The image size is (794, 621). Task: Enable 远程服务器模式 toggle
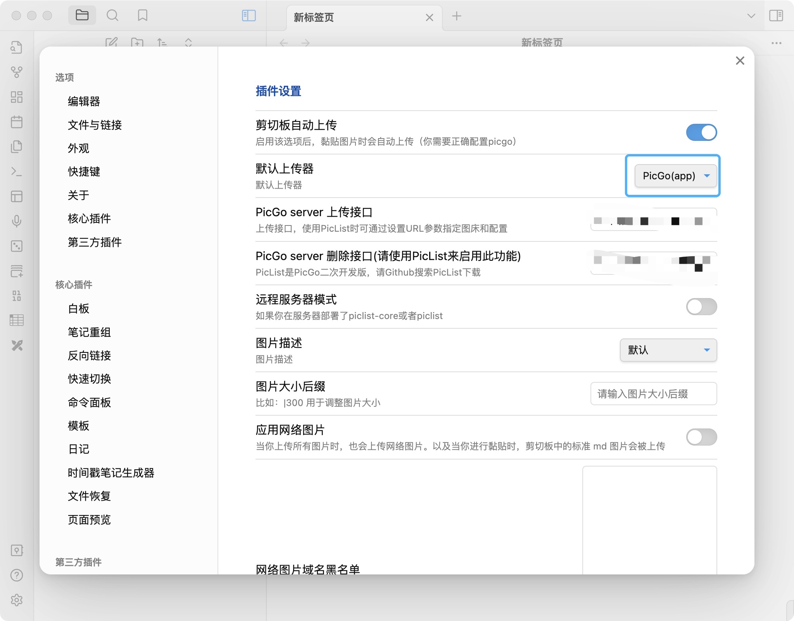701,307
